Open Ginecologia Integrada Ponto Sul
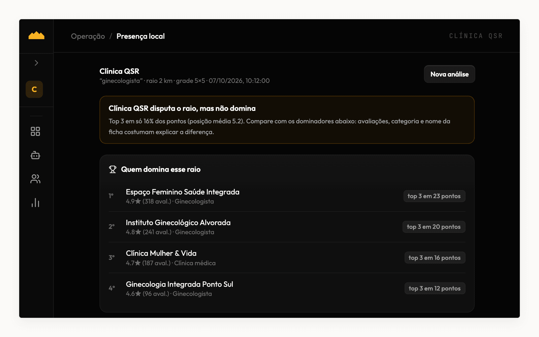This screenshot has width=539, height=337. point(180,284)
